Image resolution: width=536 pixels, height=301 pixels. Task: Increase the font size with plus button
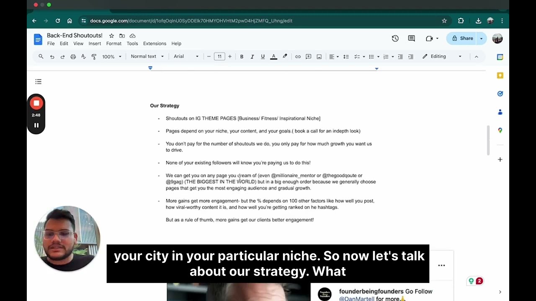point(229,56)
